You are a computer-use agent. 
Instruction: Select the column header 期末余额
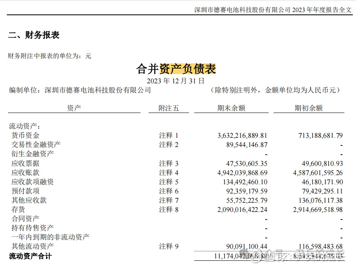tap(231, 108)
